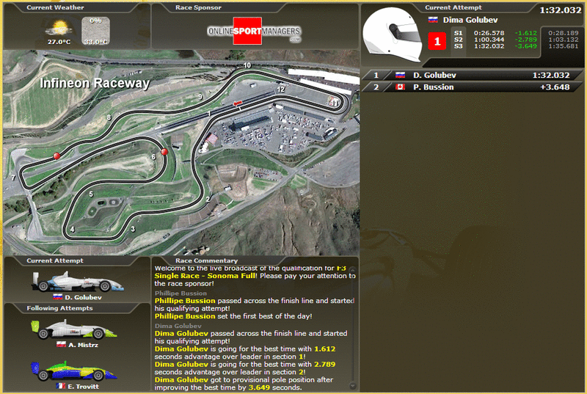Click the red sector marker near turn 6

point(164,152)
